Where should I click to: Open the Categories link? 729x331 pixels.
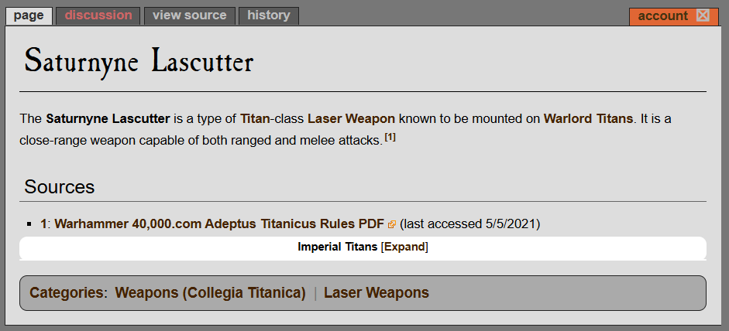(x=67, y=293)
